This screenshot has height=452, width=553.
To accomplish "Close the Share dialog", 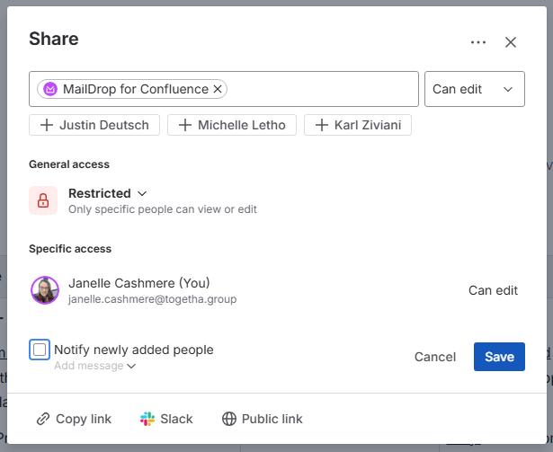I will pos(511,42).
